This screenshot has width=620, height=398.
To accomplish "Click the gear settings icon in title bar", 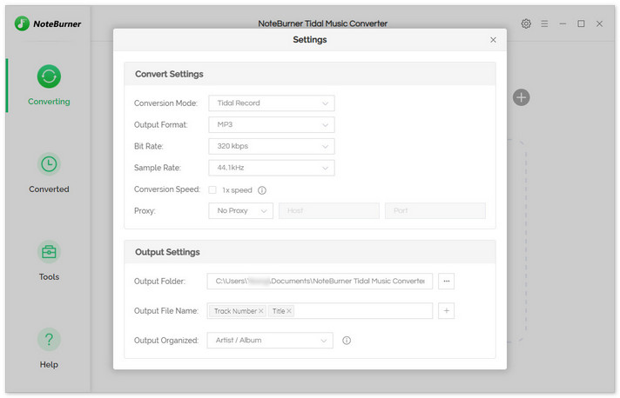I will [x=526, y=23].
